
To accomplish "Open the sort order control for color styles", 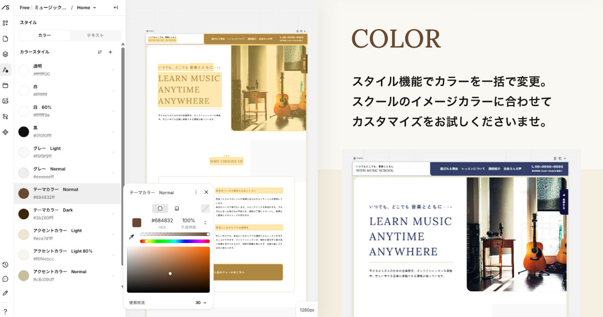I will pos(100,52).
